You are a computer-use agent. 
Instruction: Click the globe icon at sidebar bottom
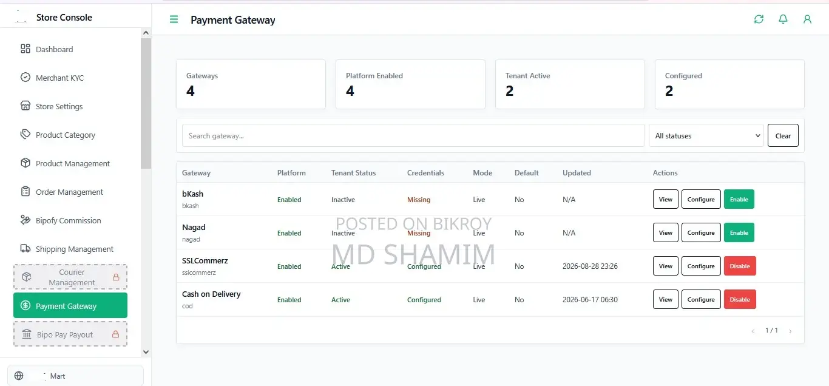[x=19, y=376]
